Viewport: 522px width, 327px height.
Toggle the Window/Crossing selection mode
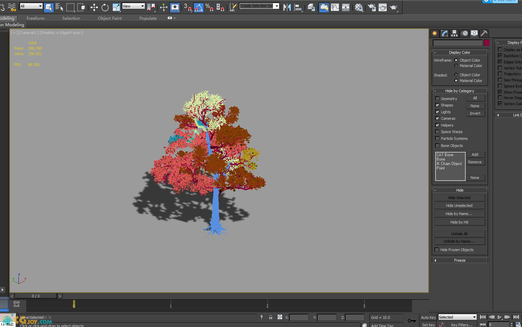81,7
